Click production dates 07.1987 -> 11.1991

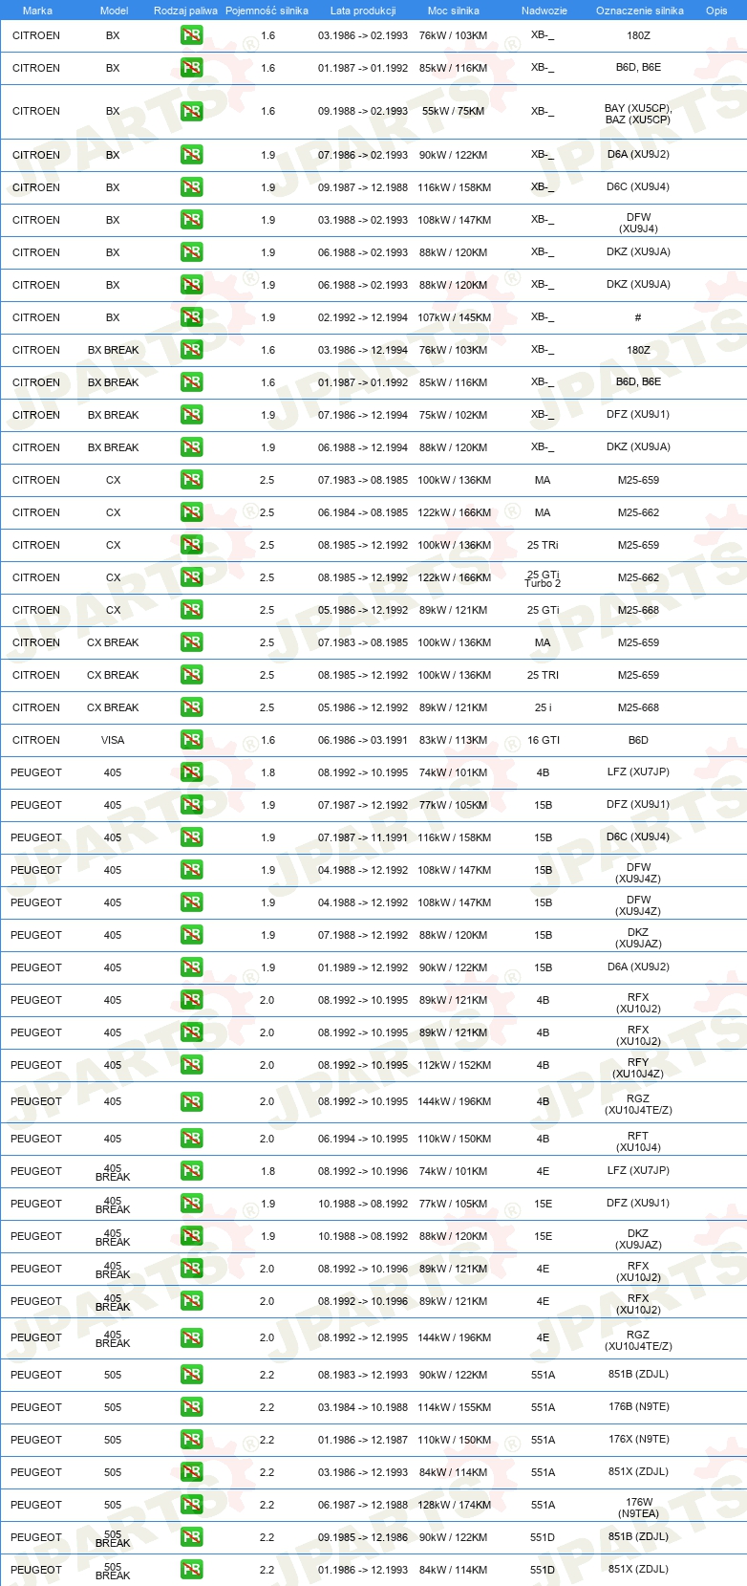point(363,837)
